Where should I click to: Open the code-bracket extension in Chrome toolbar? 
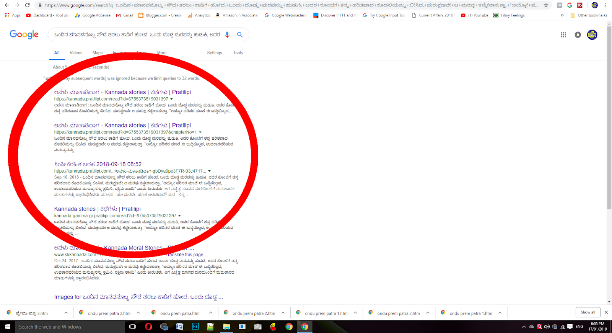(559, 5)
